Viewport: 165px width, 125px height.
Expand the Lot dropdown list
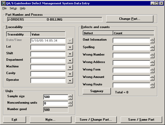70,47
